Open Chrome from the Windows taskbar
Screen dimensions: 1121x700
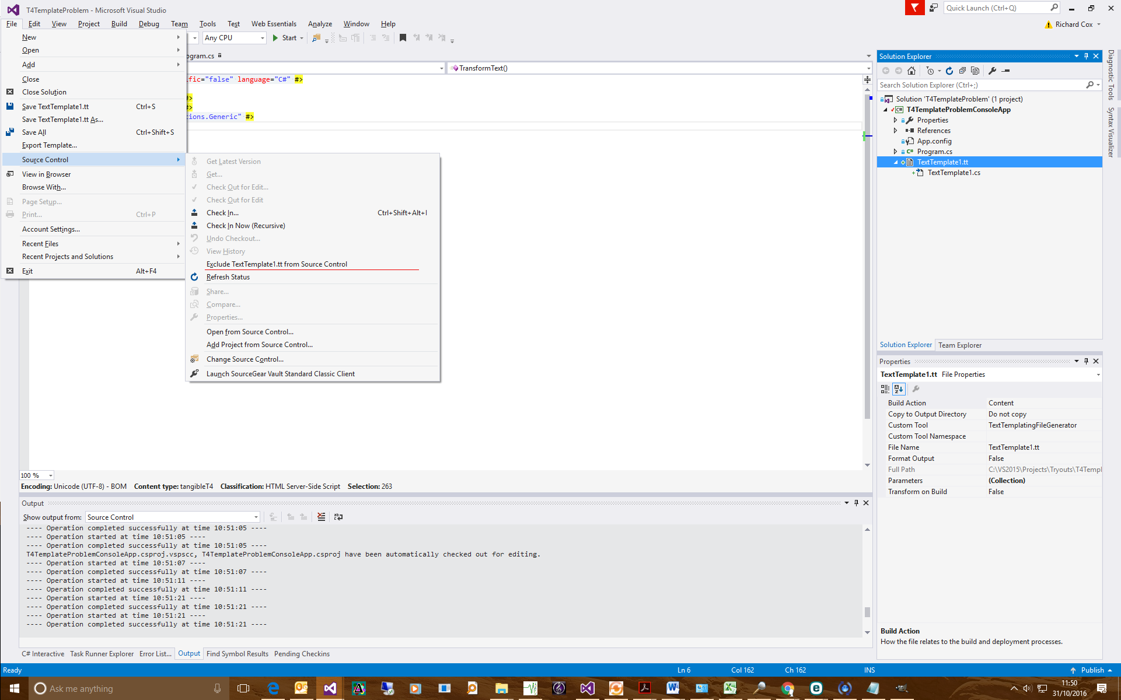coord(787,688)
